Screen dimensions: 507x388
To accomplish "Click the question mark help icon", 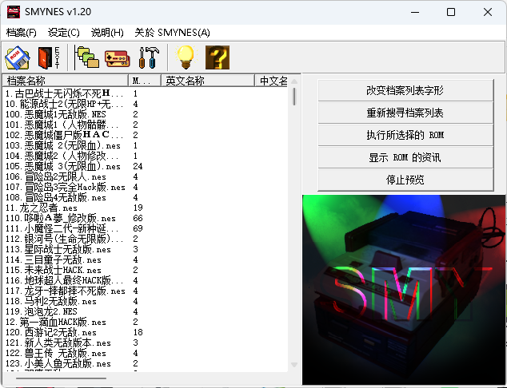I will 218,57.
